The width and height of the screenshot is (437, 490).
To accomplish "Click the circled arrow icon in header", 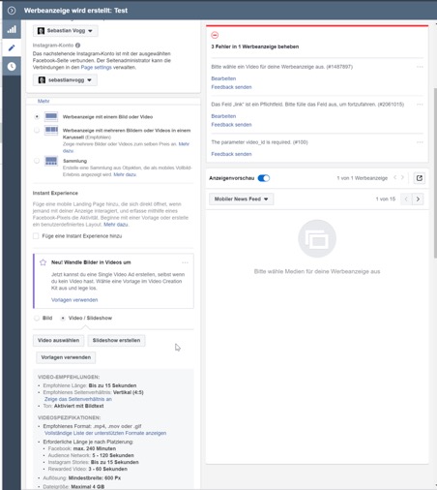I will tap(12, 11).
